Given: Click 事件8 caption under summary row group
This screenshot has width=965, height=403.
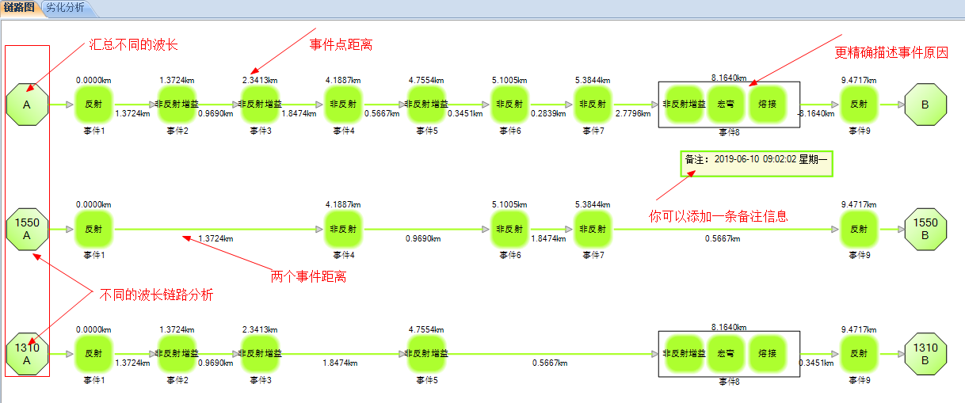Looking at the screenshot, I should [729, 131].
